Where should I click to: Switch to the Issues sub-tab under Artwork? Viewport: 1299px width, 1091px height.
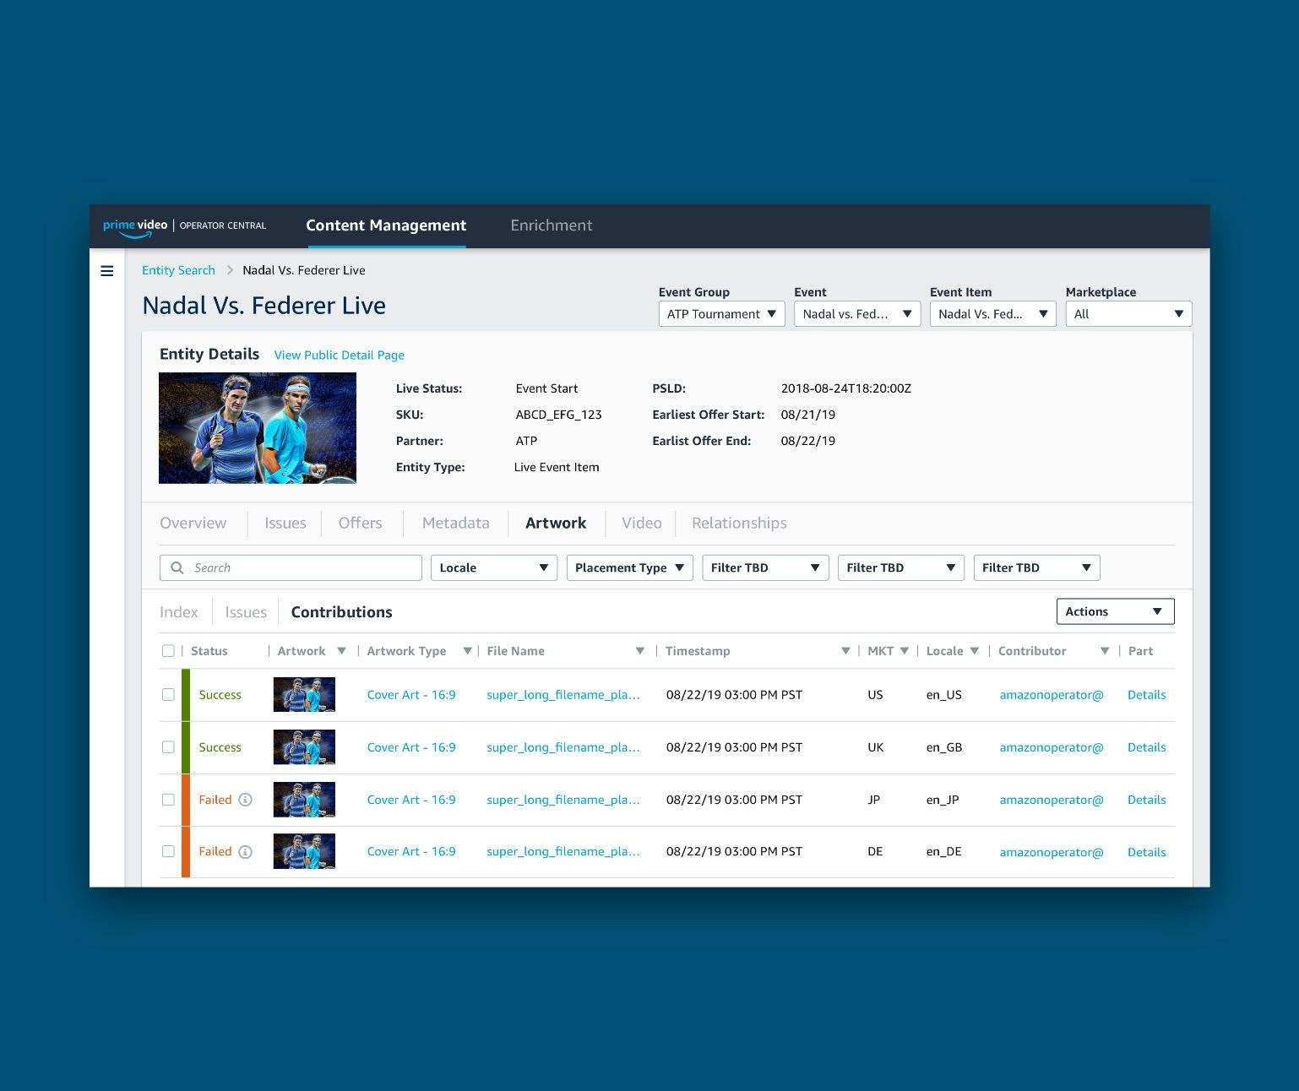[246, 612]
